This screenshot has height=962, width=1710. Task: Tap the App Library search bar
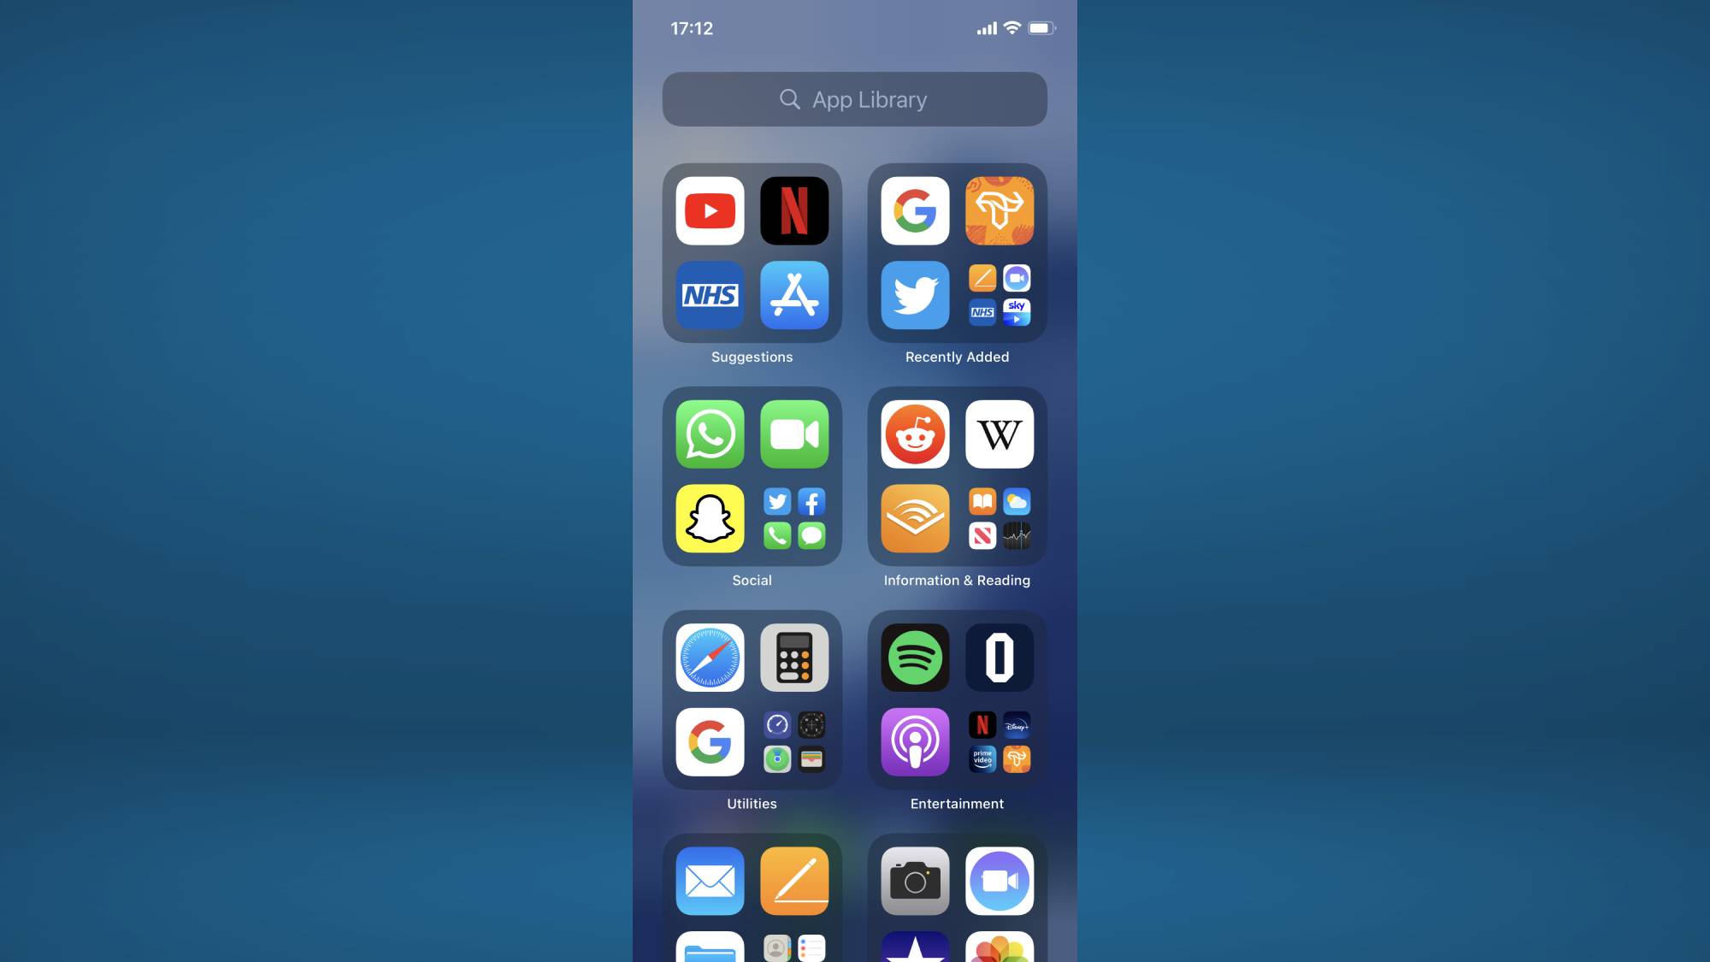pyautogui.click(x=855, y=98)
